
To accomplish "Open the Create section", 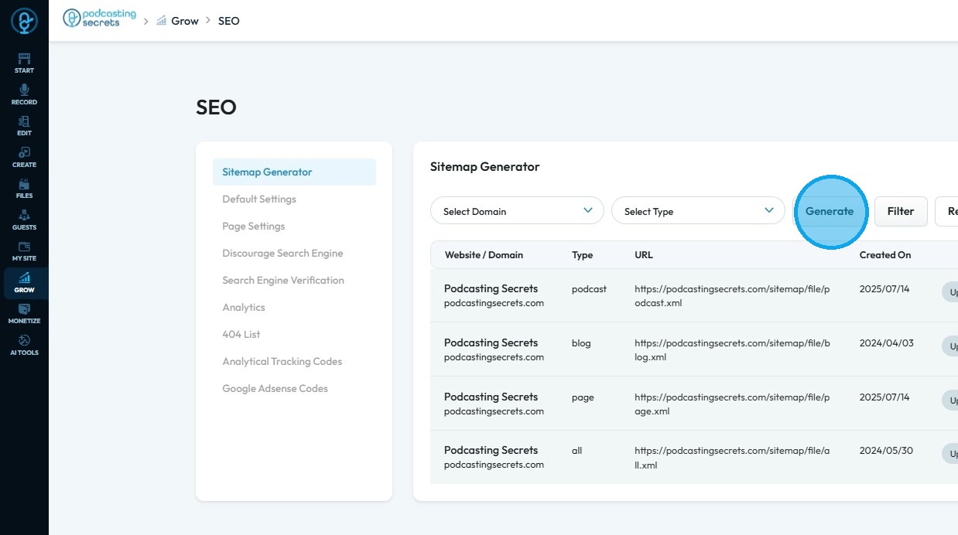I will pyautogui.click(x=24, y=158).
